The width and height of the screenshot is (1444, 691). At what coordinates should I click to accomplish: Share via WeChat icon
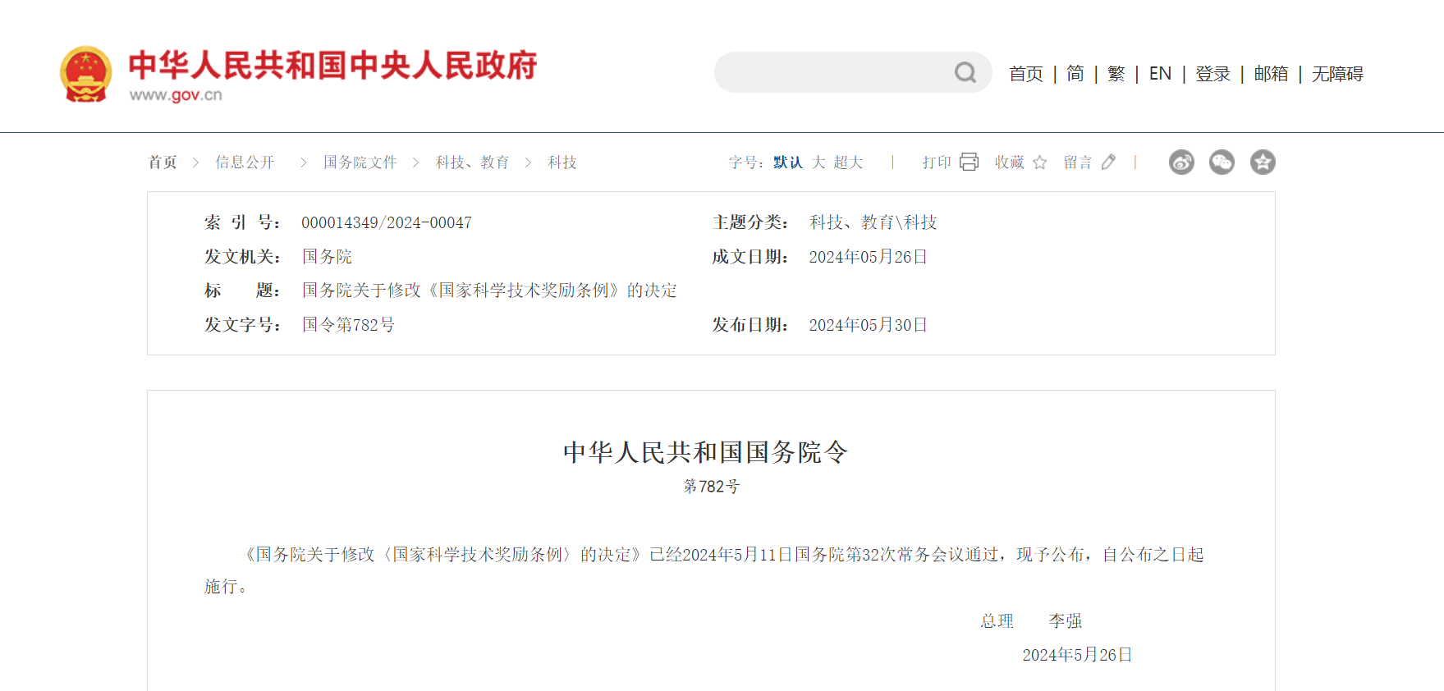click(1222, 162)
